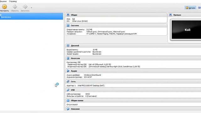Click the Превью panel icon
The height and width of the screenshot is (113, 201).
[171, 15]
